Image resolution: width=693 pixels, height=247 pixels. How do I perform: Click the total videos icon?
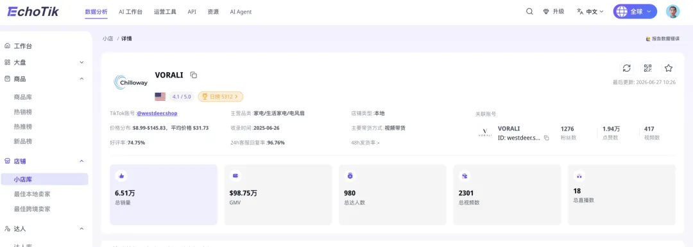click(x=465, y=175)
